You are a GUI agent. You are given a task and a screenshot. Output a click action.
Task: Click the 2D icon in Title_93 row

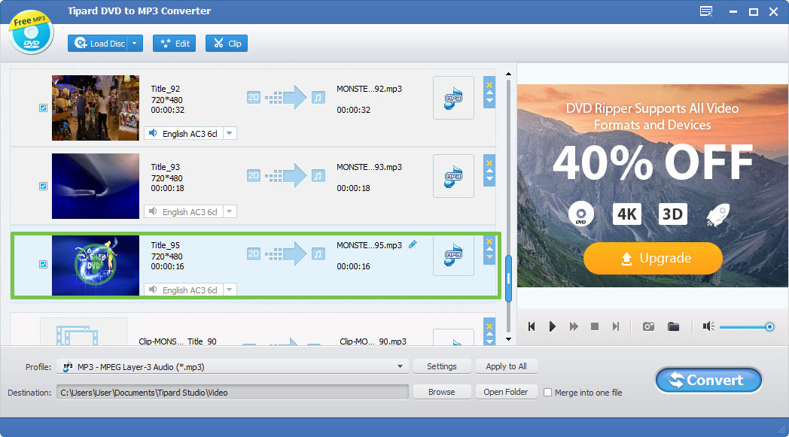click(x=254, y=175)
